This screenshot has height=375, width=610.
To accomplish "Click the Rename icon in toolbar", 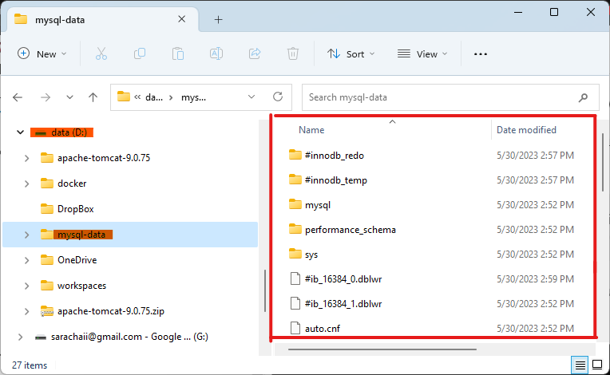I will 216,53.
